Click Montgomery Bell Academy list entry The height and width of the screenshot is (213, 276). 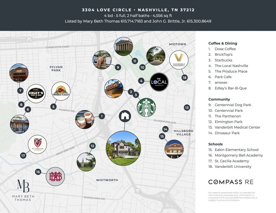tap(239, 155)
